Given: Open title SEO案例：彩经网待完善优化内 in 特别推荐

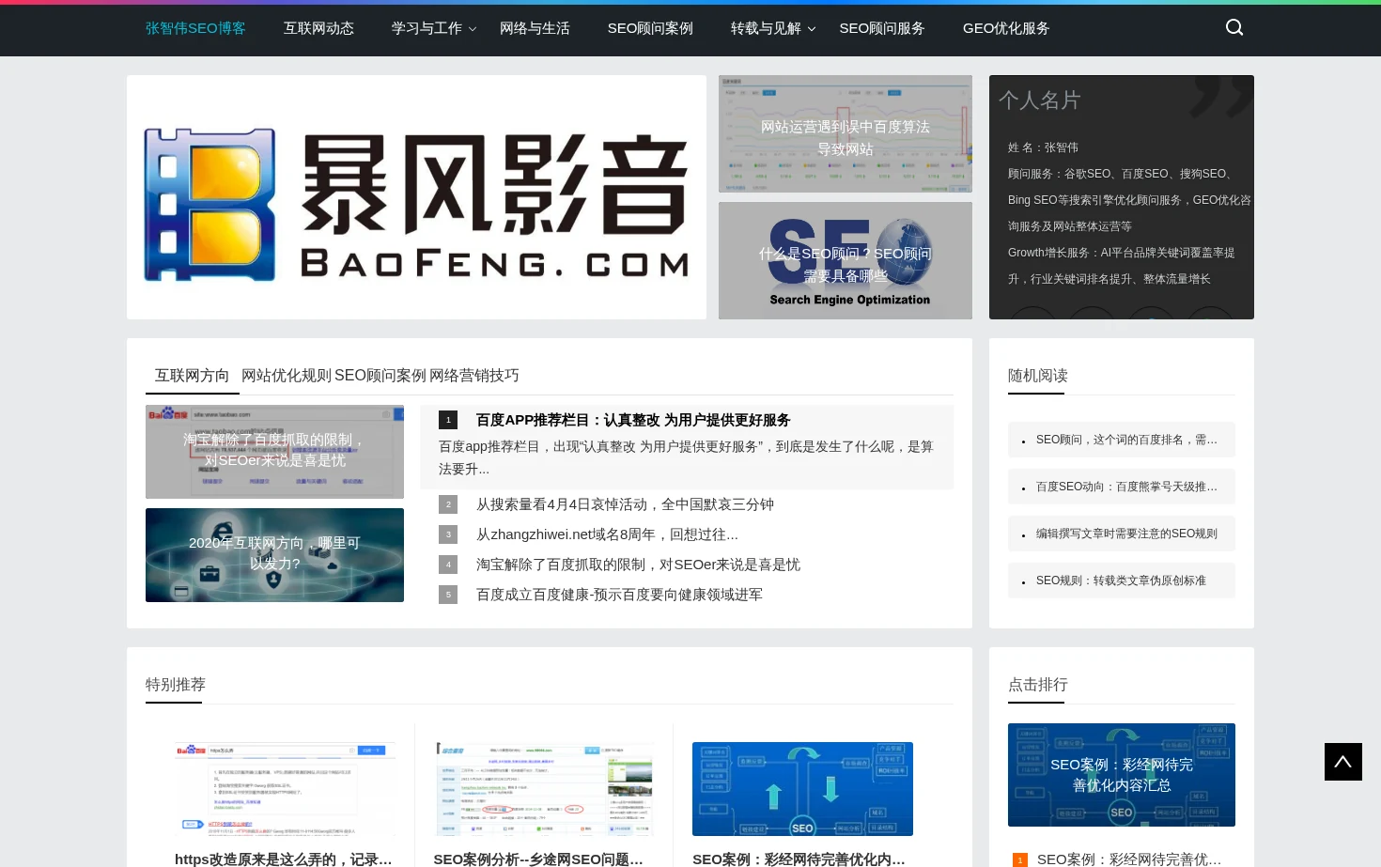Looking at the screenshot, I should point(799,859).
